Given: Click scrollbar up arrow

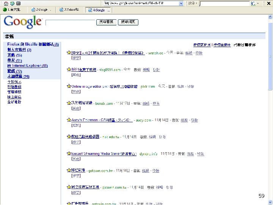Looking at the screenshot, I should coord(270,17).
